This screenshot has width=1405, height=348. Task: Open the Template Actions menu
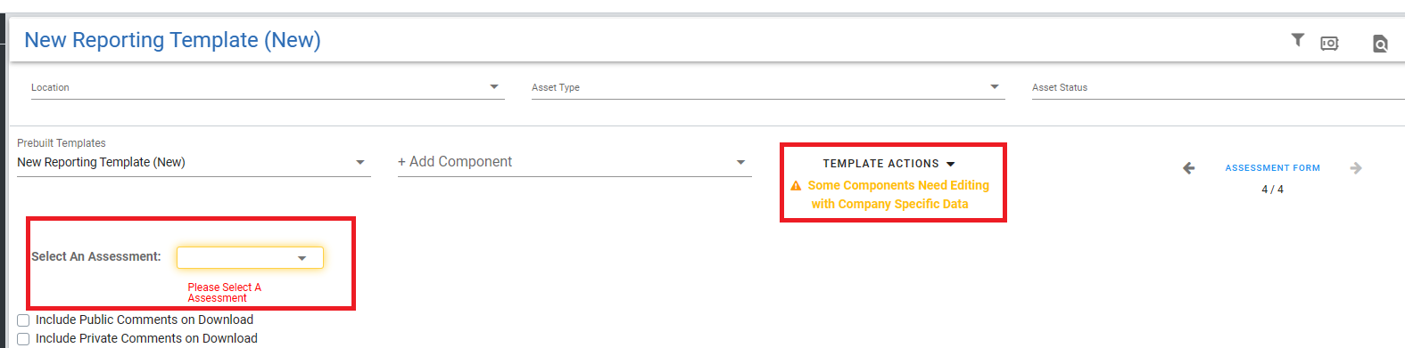(889, 164)
